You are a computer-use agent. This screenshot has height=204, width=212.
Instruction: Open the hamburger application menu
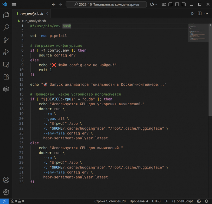(x=14, y=5)
